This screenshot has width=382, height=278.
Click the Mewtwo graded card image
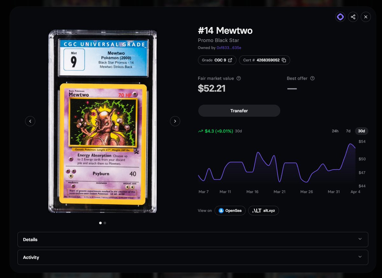103,121
